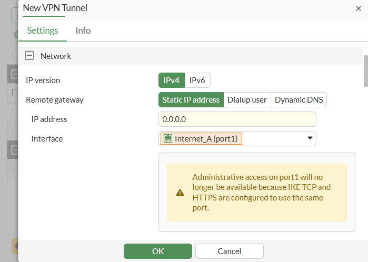Focus the IP address input field

point(237,119)
